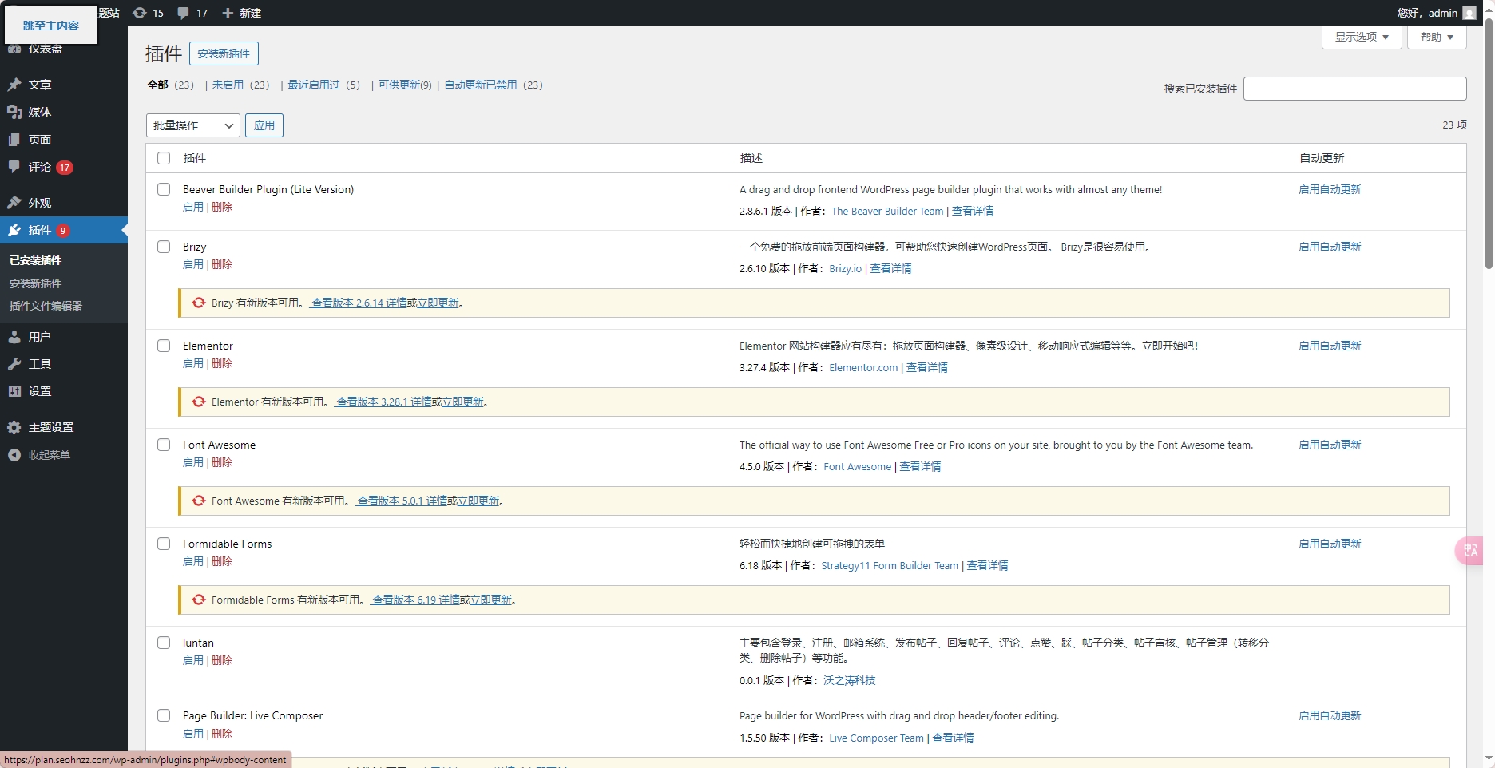Enable auto-update for Formidable Forms
This screenshot has height=768, width=1495.
[x=1330, y=544]
